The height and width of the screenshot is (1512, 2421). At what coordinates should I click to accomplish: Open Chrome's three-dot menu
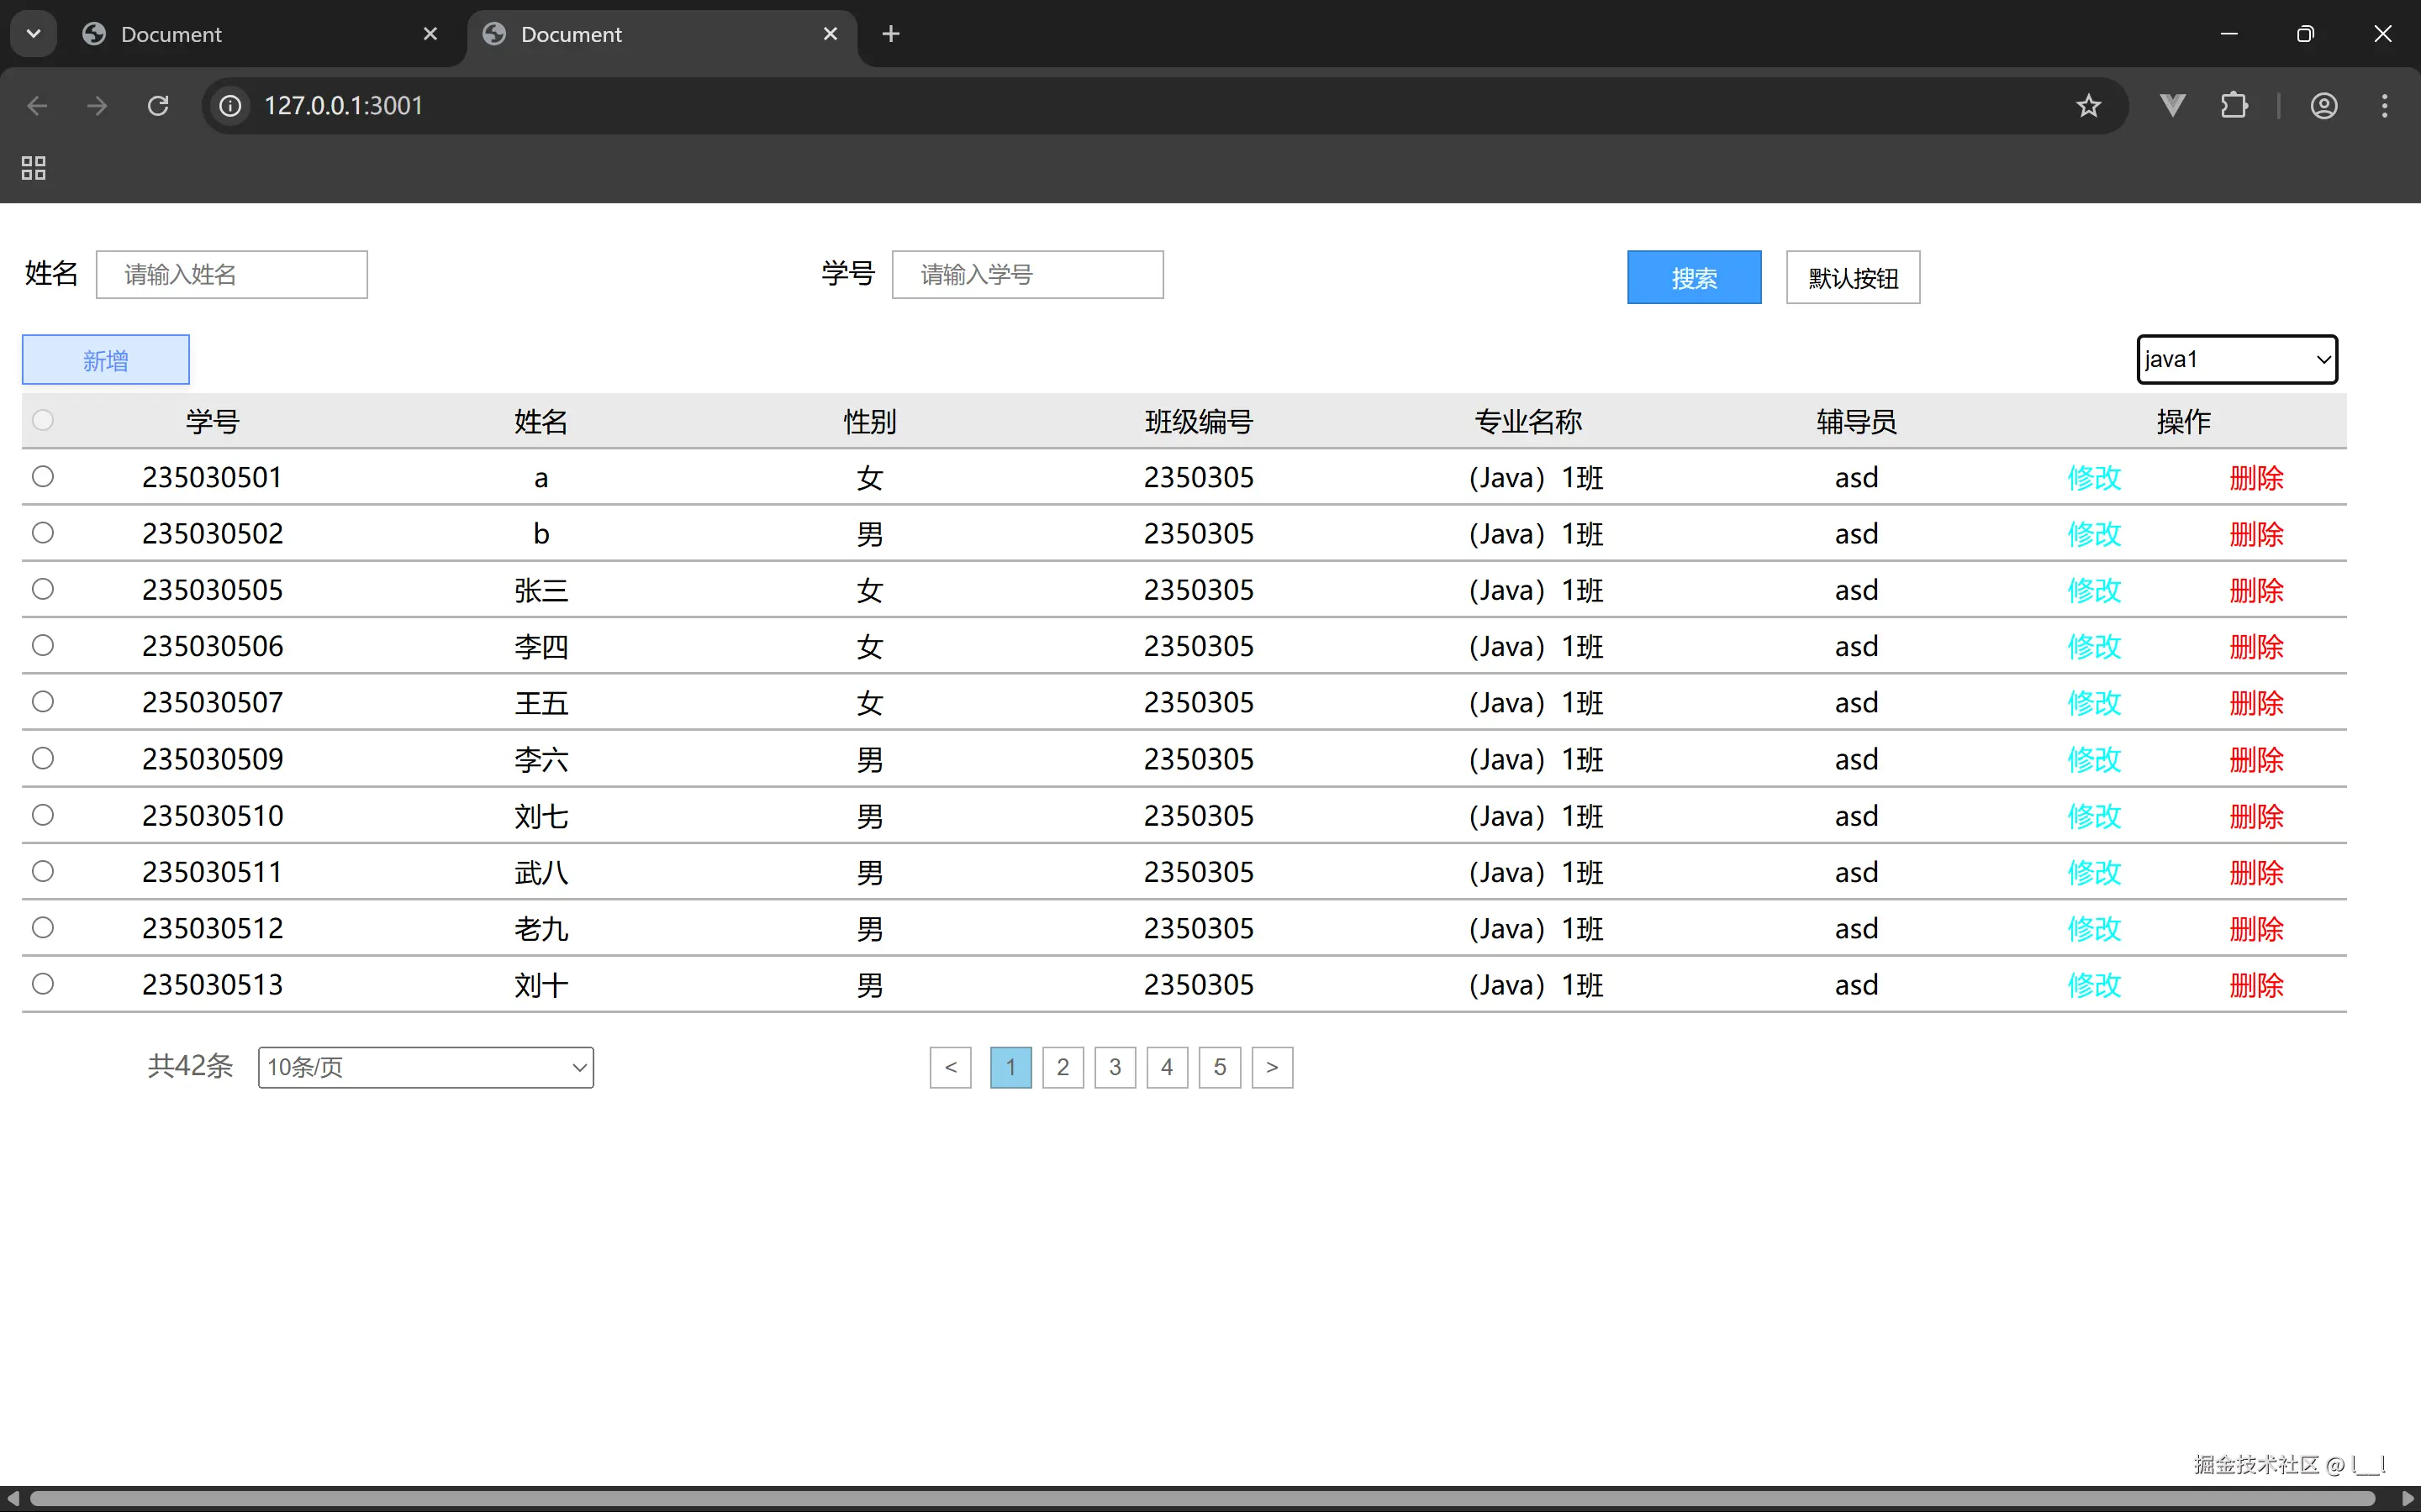click(2384, 106)
